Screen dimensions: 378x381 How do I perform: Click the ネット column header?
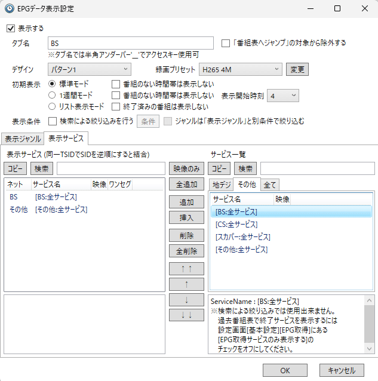(x=19, y=185)
